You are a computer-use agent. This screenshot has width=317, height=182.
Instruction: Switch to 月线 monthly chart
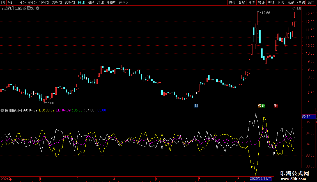(100, 3)
